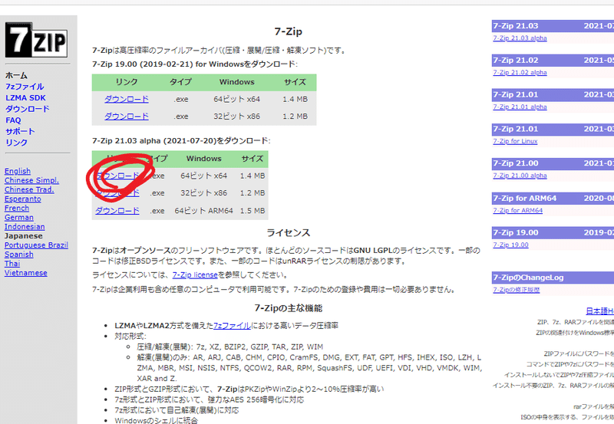Switch language to Vietnamese

pos(26,273)
